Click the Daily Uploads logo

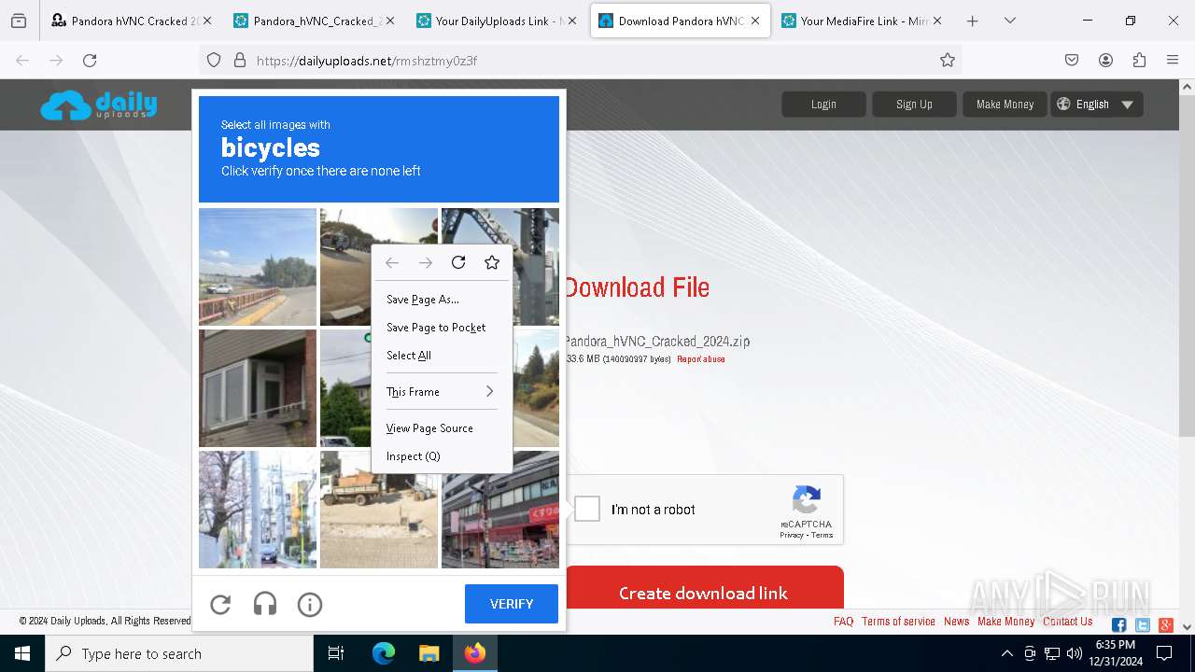[99, 105]
